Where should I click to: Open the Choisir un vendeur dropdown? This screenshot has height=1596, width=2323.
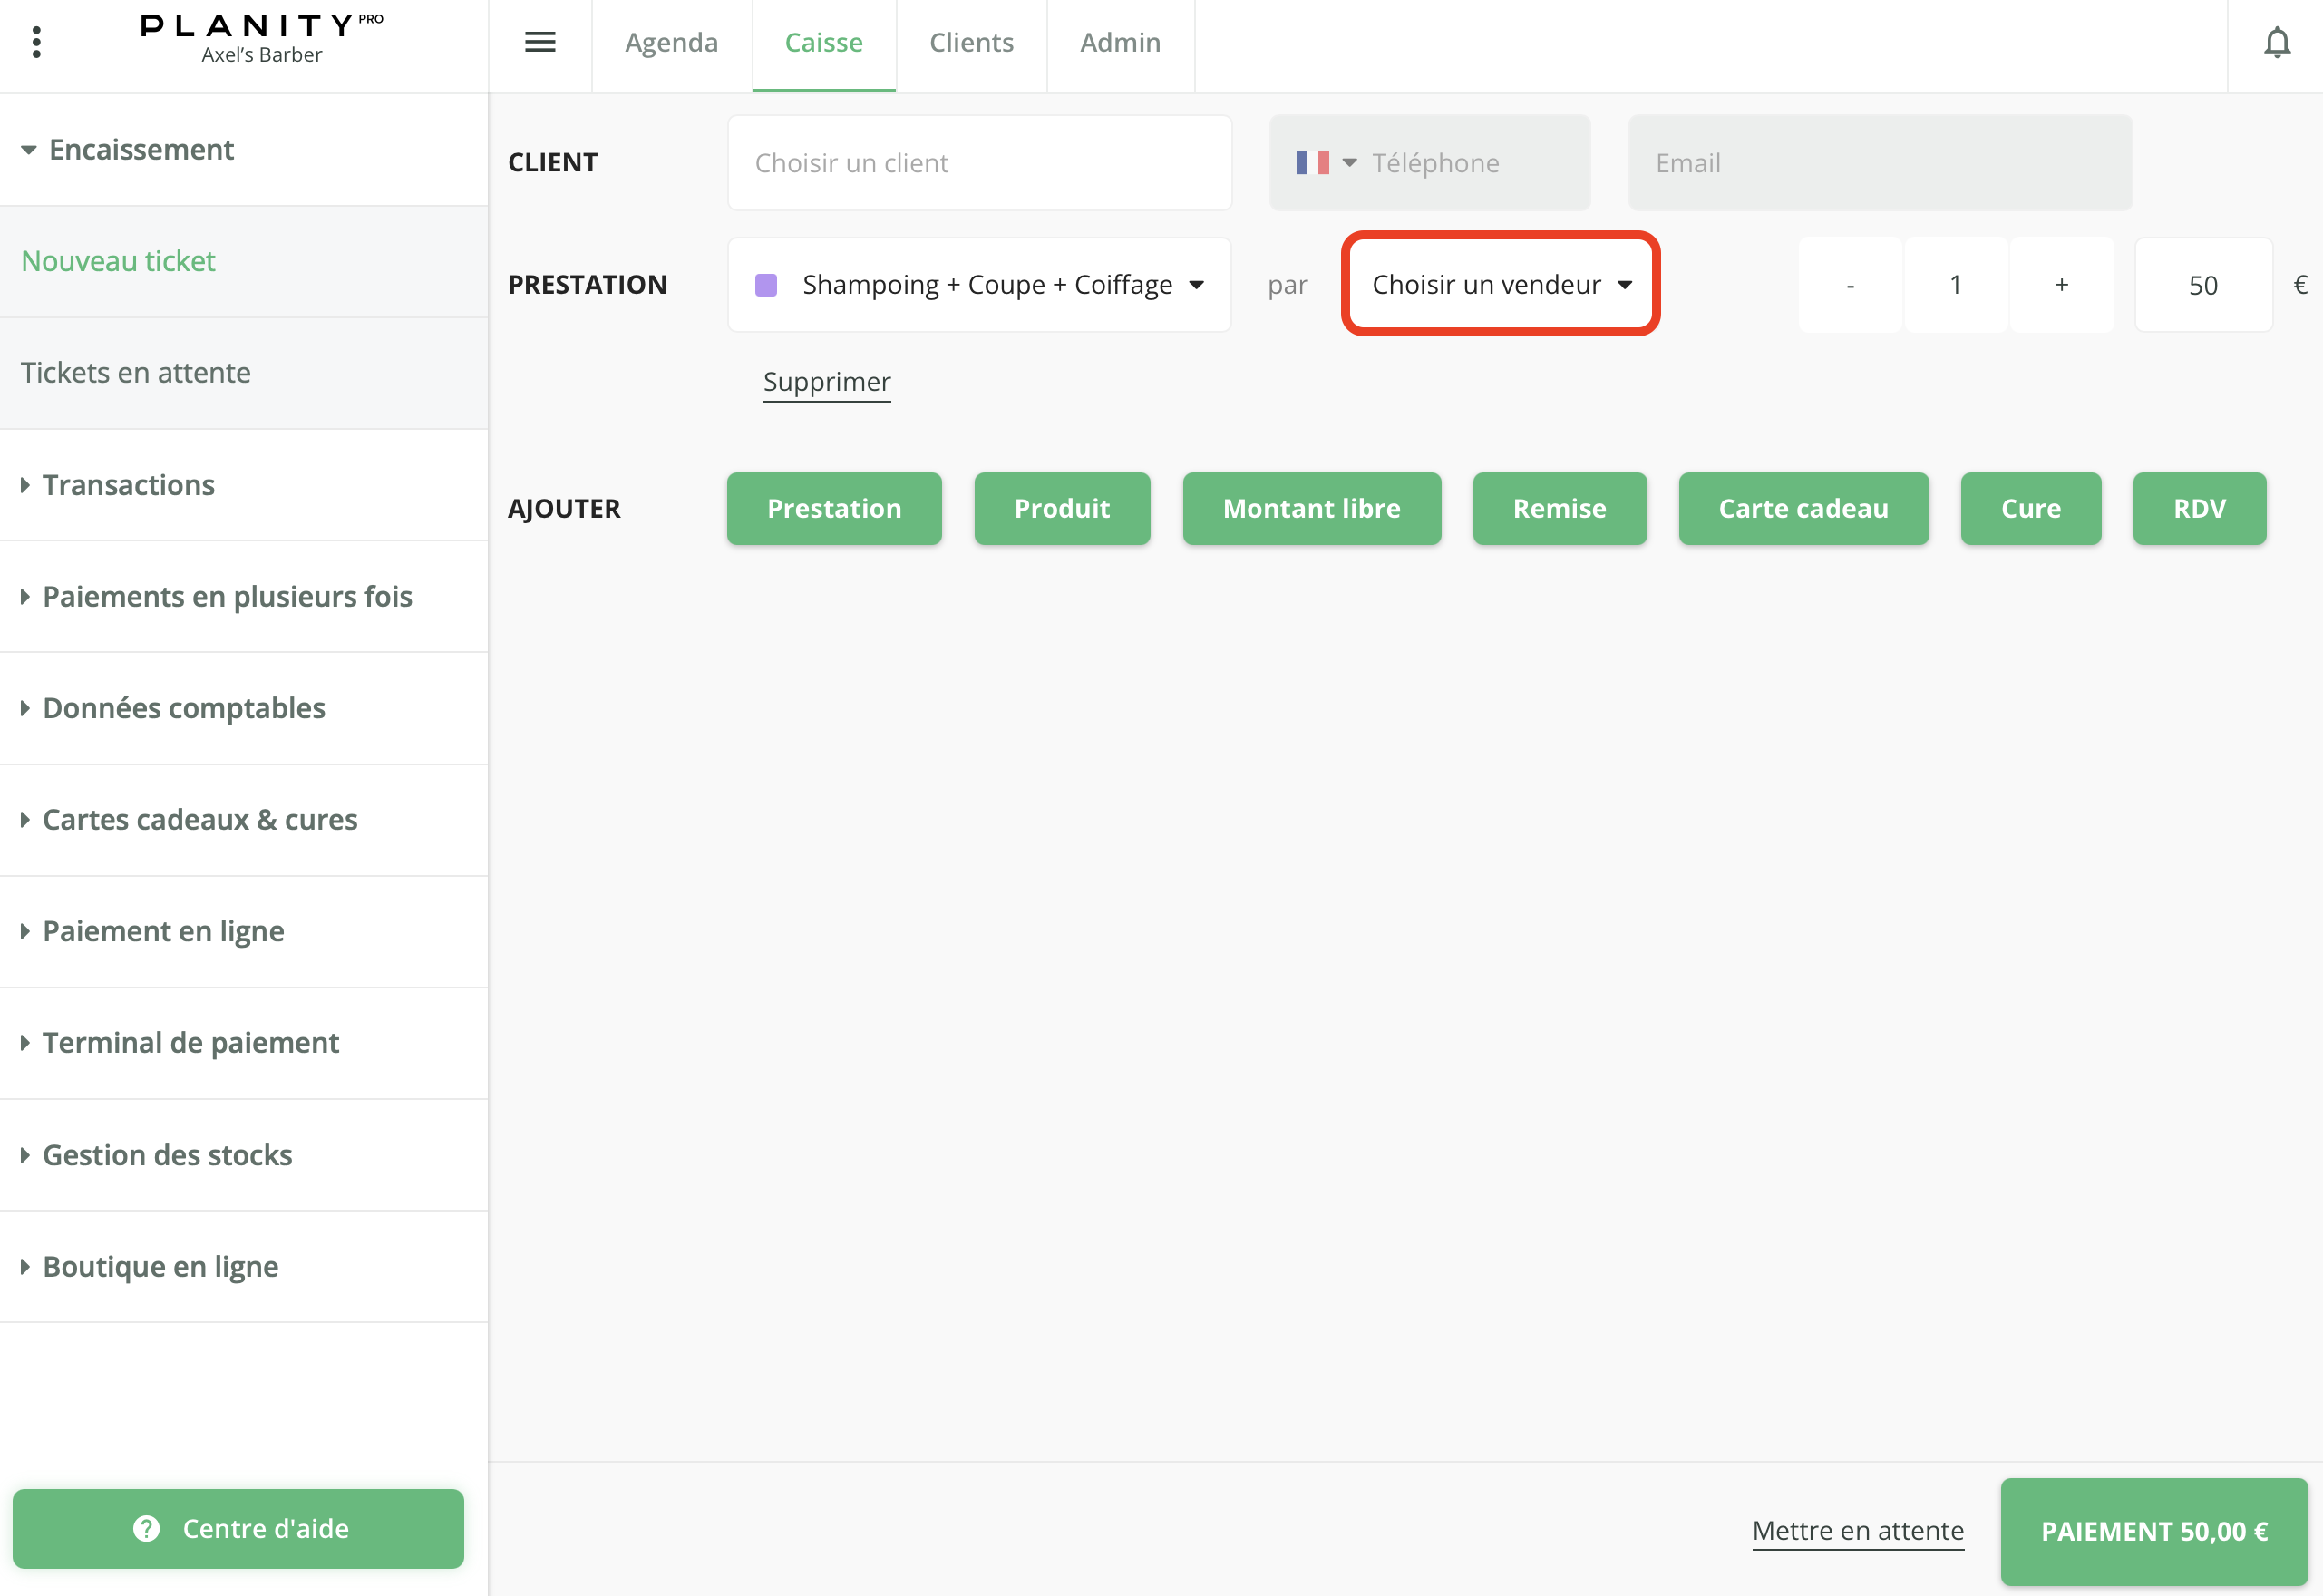coord(1500,285)
